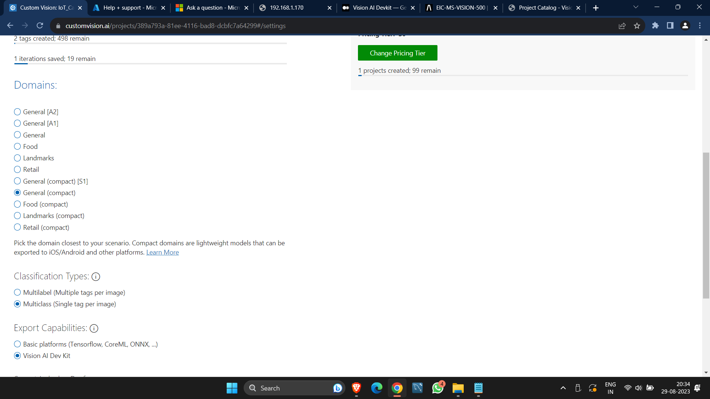Open WhatsApp from the taskbar
Viewport: 710px width, 399px height.
437,388
